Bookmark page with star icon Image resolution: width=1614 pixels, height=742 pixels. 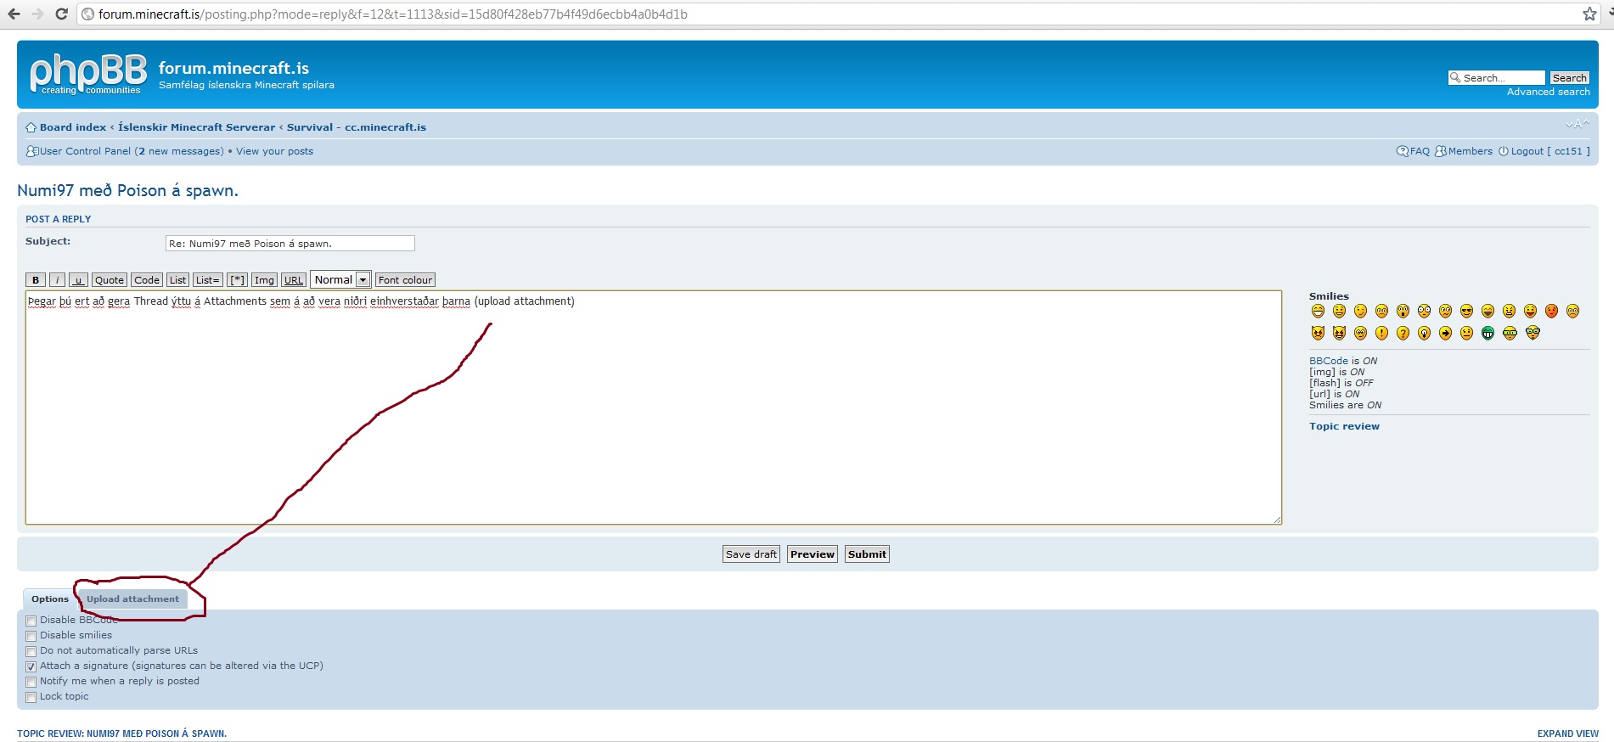(x=1589, y=14)
